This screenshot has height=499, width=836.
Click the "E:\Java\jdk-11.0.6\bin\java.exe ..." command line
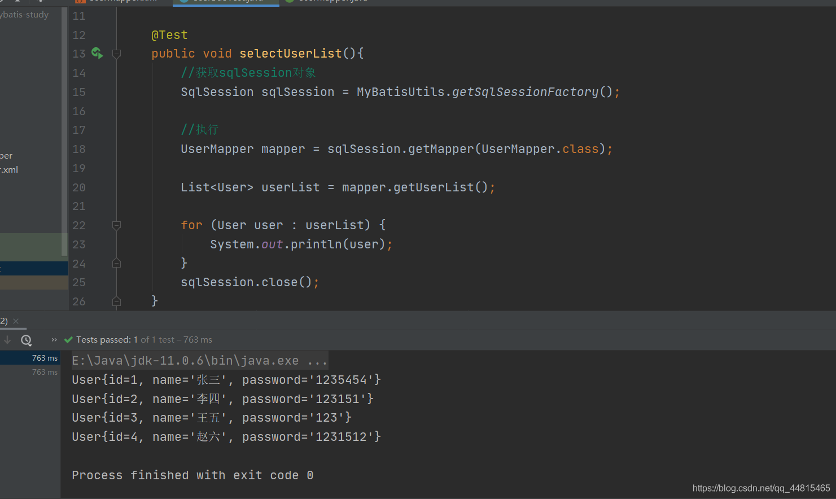(x=199, y=361)
